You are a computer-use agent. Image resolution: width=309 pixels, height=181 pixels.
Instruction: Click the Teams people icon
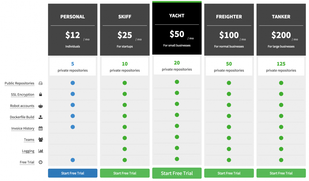tap(41, 140)
